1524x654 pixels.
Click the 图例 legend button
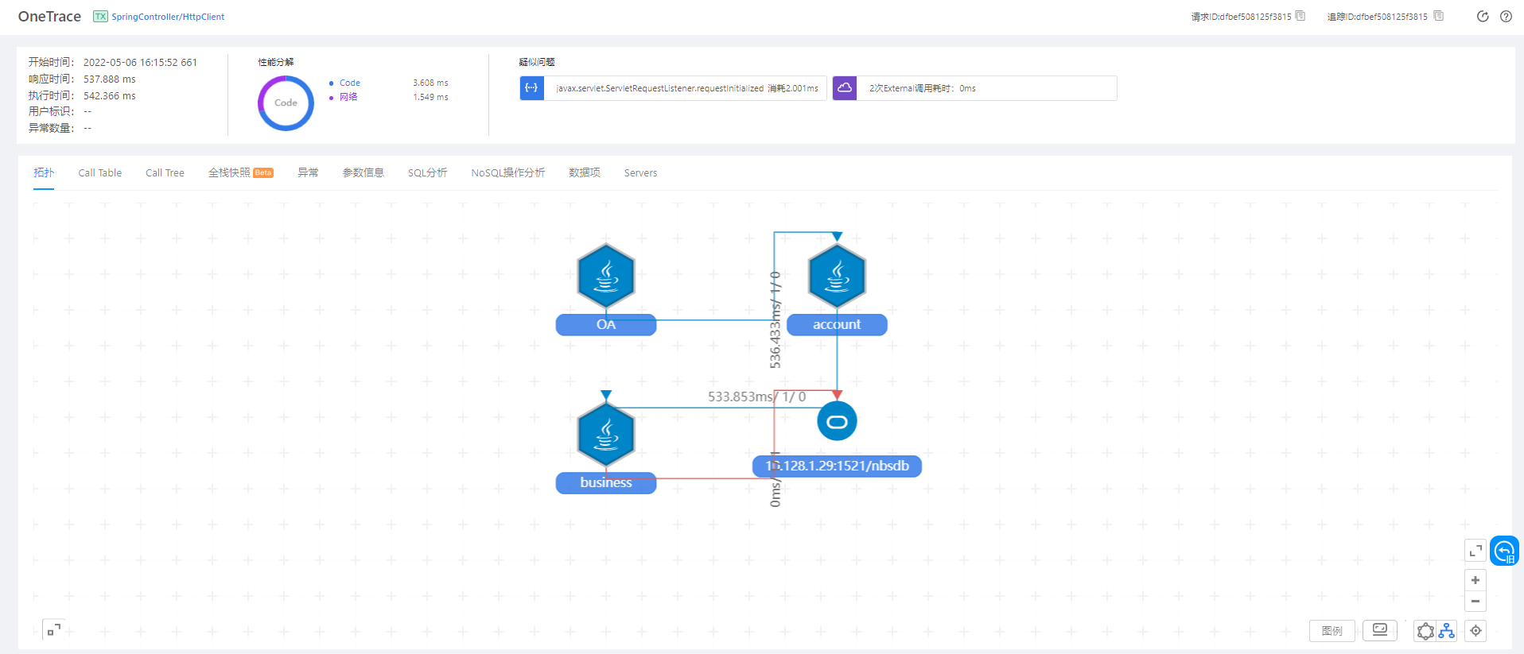pos(1332,631)
